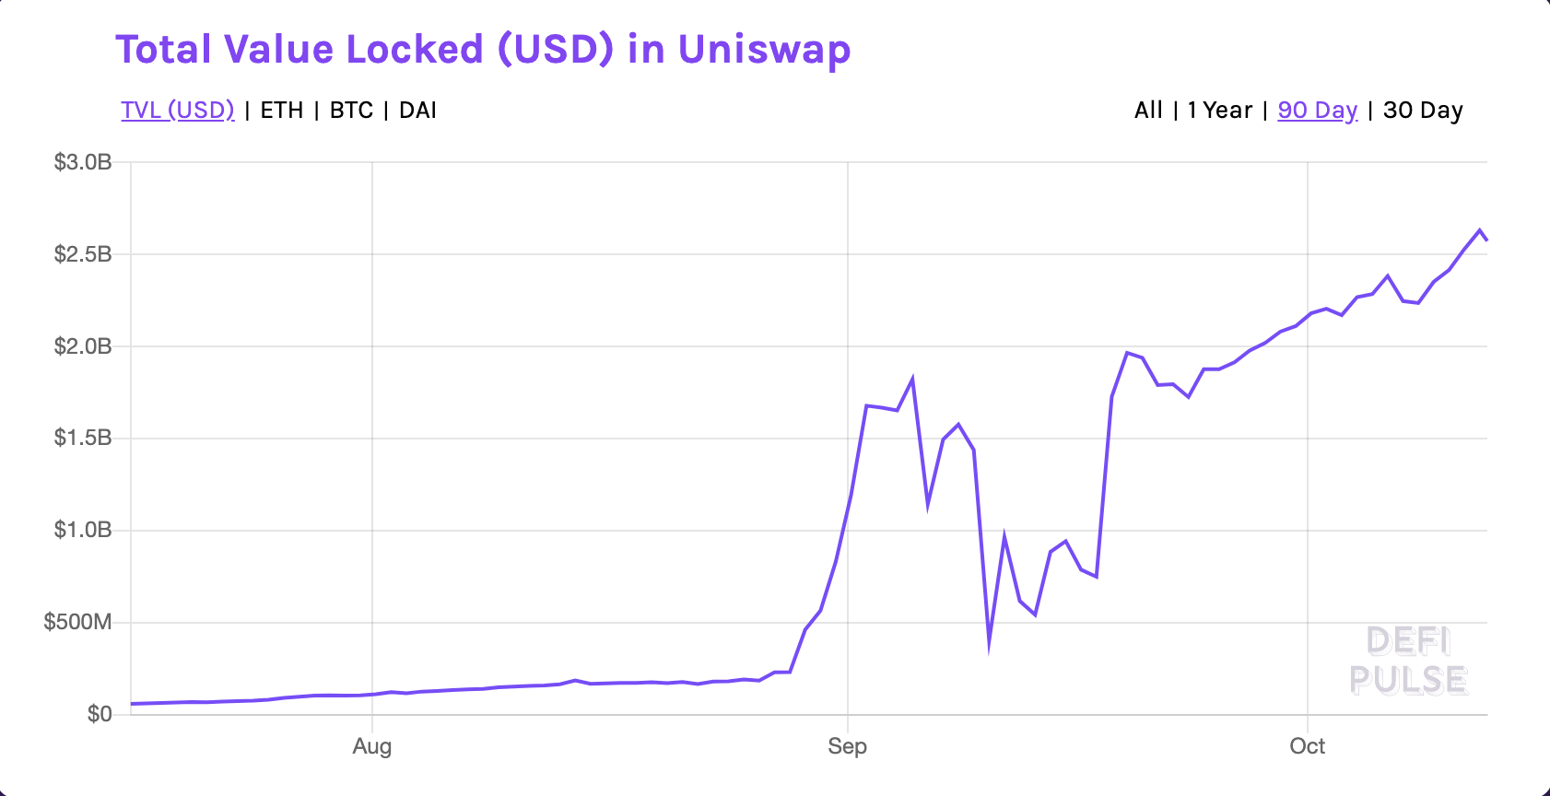Switch chart to BTC denomination
The height and width of the screenshot is (796, 1550).
click(351, 111)
